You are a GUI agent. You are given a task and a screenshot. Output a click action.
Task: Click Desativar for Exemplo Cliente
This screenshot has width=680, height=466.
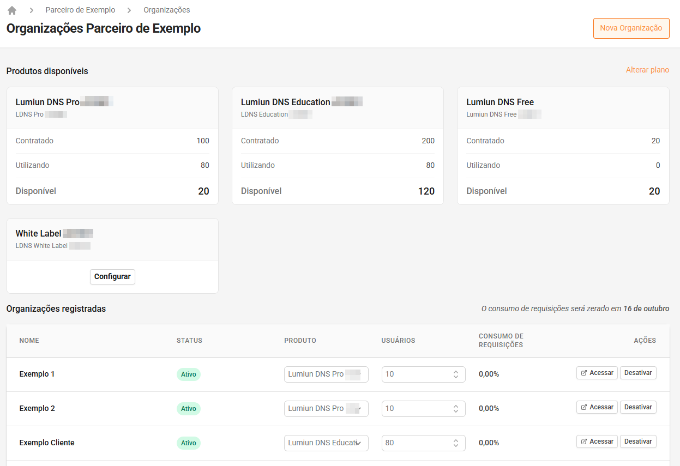coord(638,441)
